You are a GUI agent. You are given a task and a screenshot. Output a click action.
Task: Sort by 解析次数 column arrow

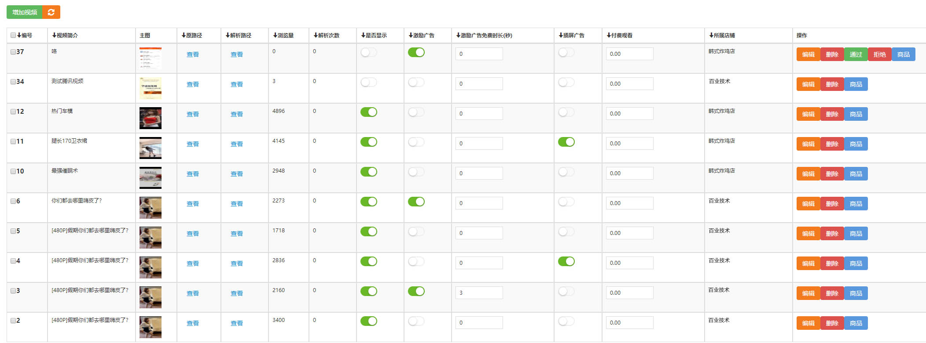(x=316, y=35)
